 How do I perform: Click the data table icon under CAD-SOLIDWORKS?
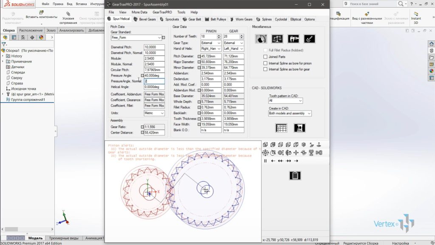pos(281,128)
